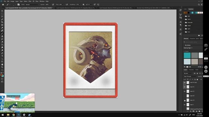Pick the beige library color swatch
Viewport: 209px width, 117px height.
[x=195, y=62]
